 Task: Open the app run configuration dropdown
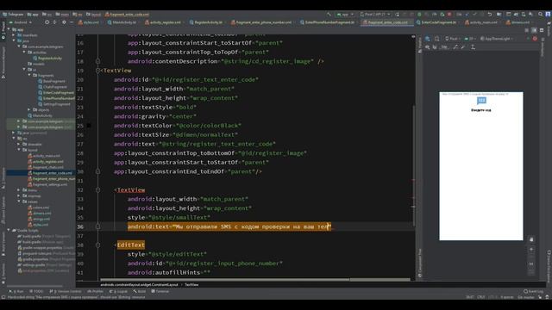point(344,15)
